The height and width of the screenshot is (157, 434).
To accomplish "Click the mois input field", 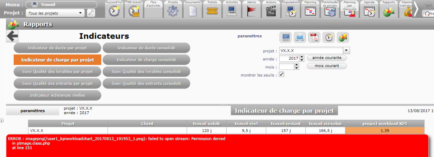I will coord(287,66).
